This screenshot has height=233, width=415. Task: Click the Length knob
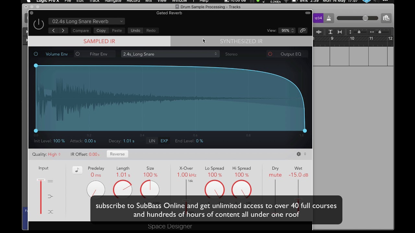pyautogui.click(x=123, y=190)
